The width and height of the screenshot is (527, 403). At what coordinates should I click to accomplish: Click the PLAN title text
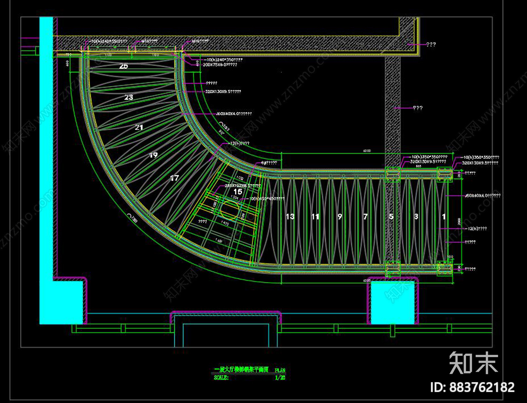280,370
